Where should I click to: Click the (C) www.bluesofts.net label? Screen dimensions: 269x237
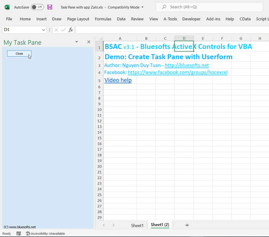pos(20,227)
